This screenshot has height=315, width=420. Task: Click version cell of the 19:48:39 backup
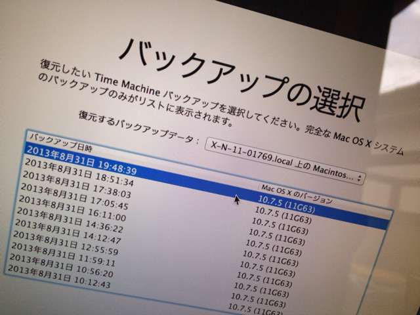[x=287, y=205]
